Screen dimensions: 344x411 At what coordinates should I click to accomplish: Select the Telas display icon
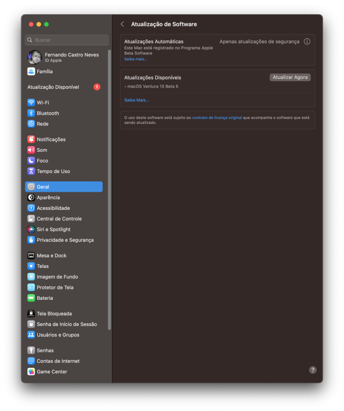pos(31,266)
